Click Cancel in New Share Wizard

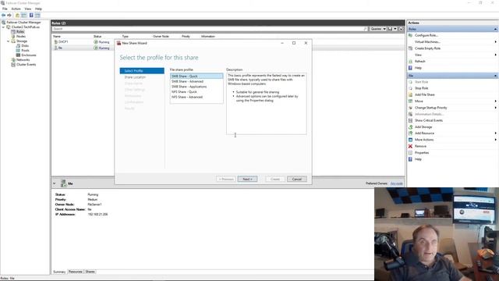296,179
